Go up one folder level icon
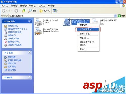126x94 pixels. click(24, 11)
